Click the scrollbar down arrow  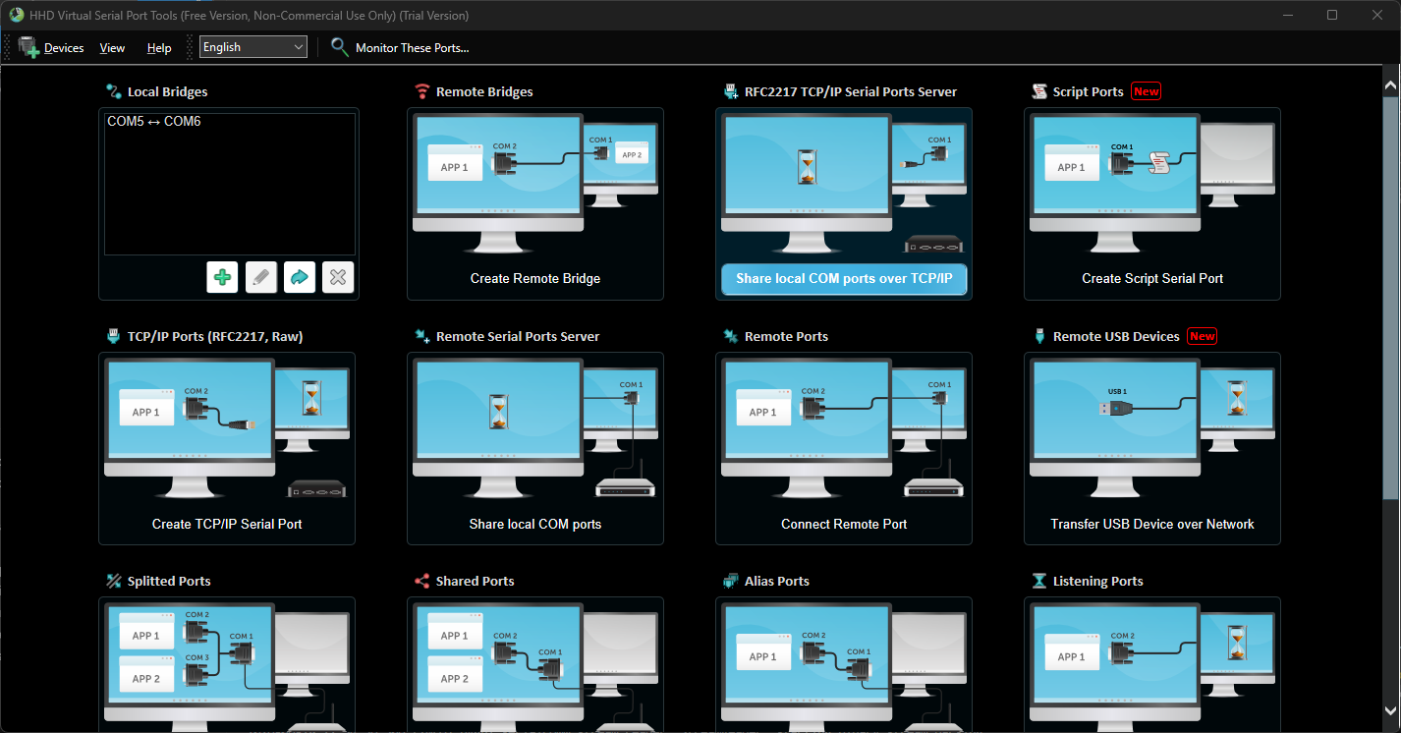pos(1390,709)
